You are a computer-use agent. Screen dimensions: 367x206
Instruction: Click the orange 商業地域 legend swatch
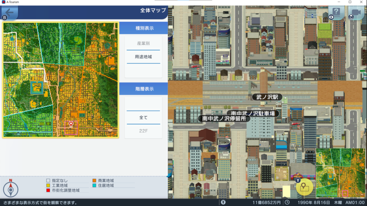pyautogui.click(x=95, y=181)
